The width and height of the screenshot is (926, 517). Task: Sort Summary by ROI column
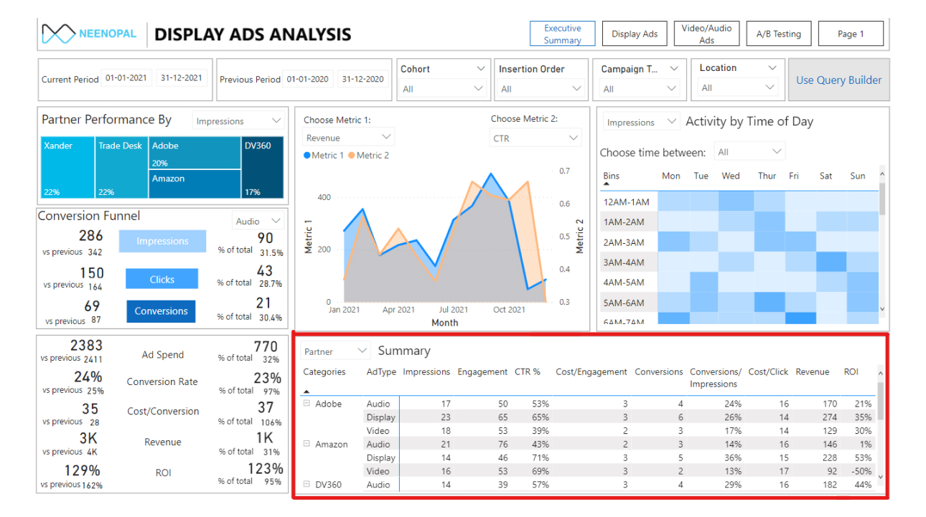(x=851, y=371)
